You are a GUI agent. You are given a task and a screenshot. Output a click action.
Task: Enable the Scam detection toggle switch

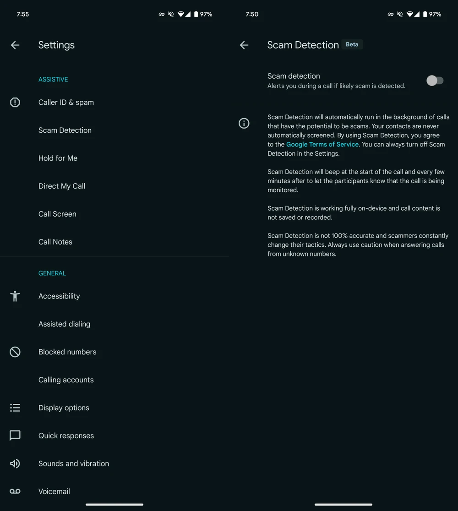click(435, 81)
